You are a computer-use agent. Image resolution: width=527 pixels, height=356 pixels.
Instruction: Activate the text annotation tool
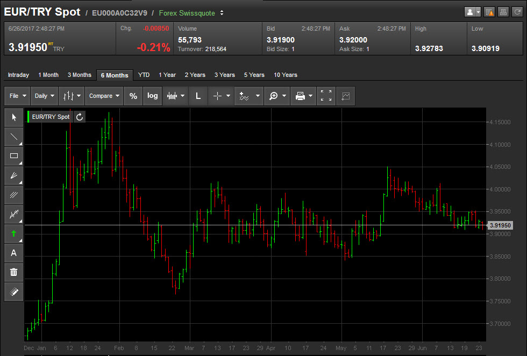[14, 253]
